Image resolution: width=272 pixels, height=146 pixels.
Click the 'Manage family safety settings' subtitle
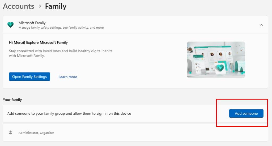coord(61,28)
